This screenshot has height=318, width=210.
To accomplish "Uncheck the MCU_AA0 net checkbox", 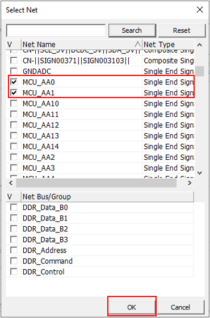I will (x=14, y=82).
